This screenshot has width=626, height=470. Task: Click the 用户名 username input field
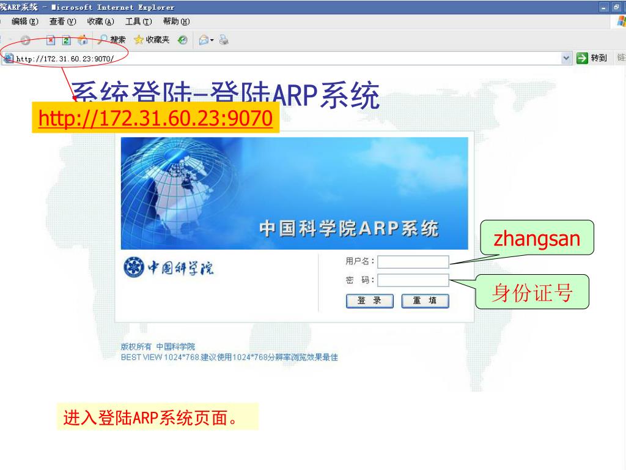coord(413,262)
